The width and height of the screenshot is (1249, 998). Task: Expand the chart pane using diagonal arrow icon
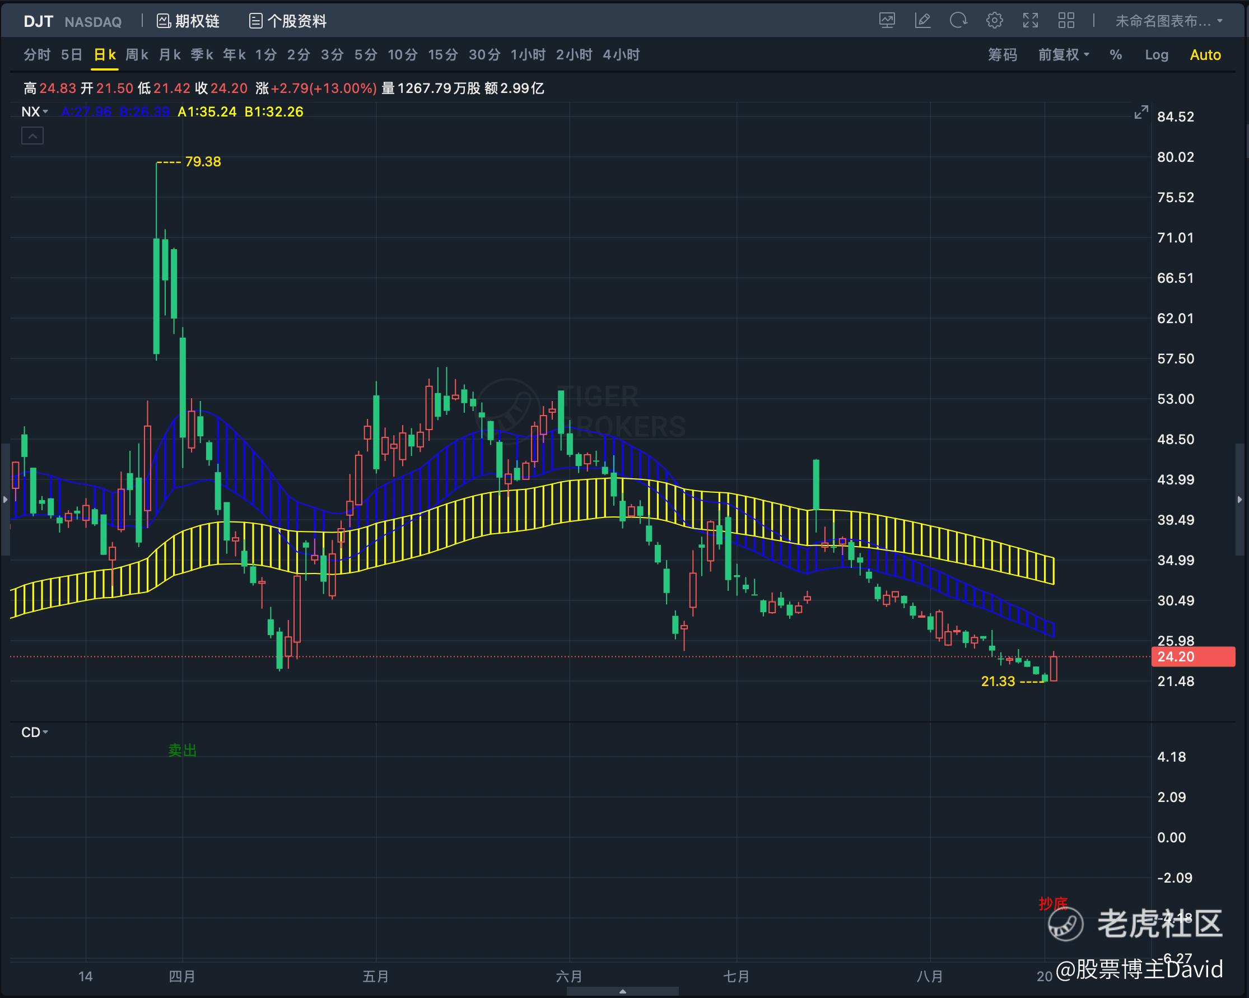point(1141,112)
